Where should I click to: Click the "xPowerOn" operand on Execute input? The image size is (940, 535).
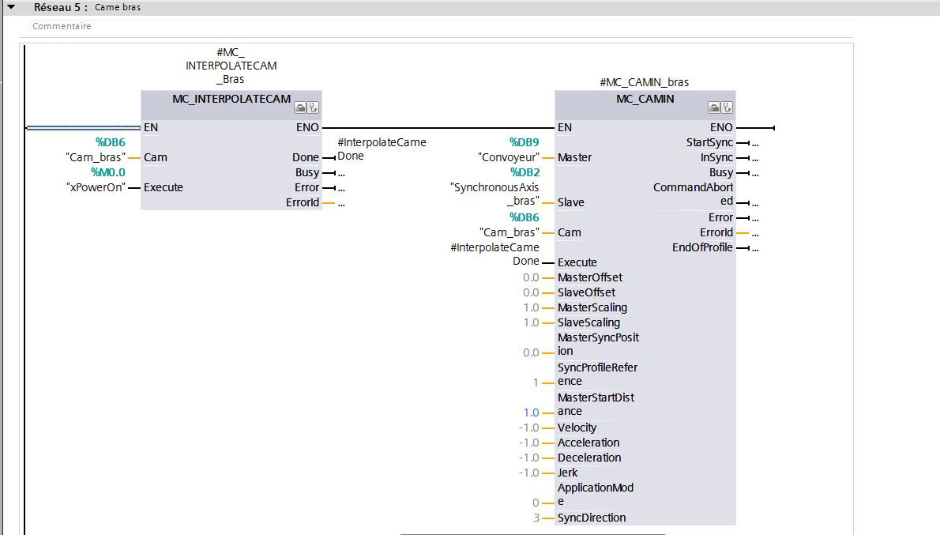[x=96, y=187]
